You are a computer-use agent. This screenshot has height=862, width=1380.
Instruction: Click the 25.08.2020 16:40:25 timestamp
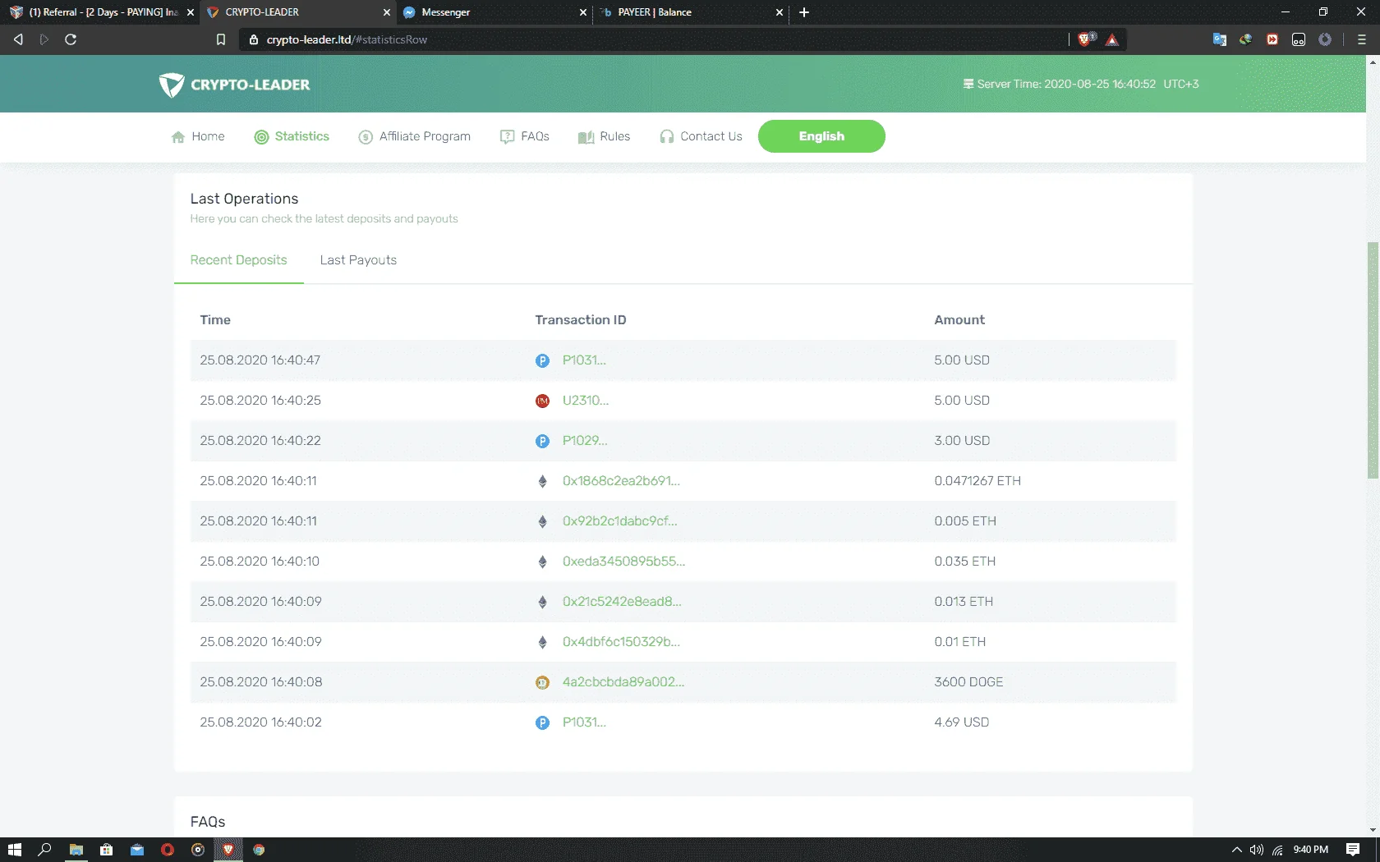(x=260, y=401)
